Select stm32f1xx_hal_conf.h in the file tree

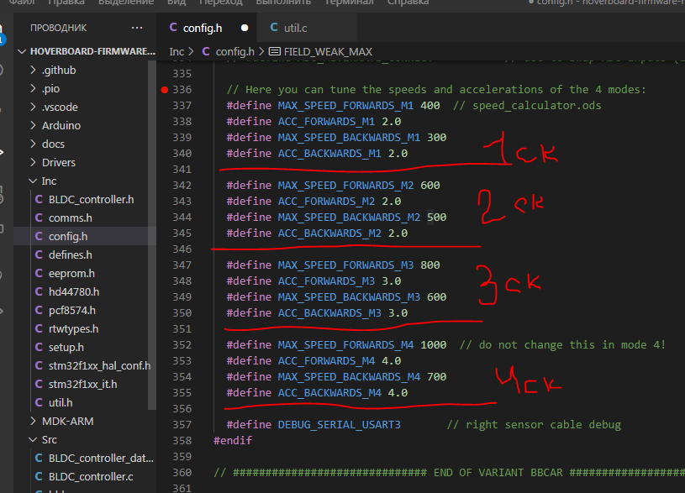click(x=99, y=365)
